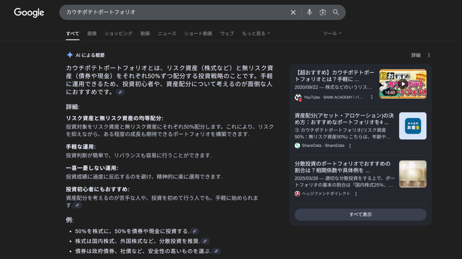Open Google Lens image search icon
The image size is (462, 259).
point(323,12)
